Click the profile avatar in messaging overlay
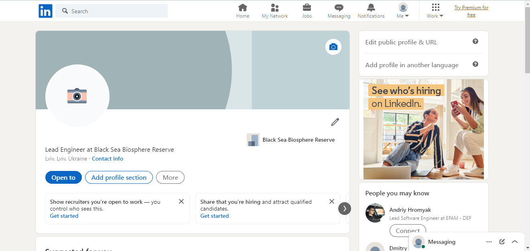The image size is (530, 251). coord(418,242)
